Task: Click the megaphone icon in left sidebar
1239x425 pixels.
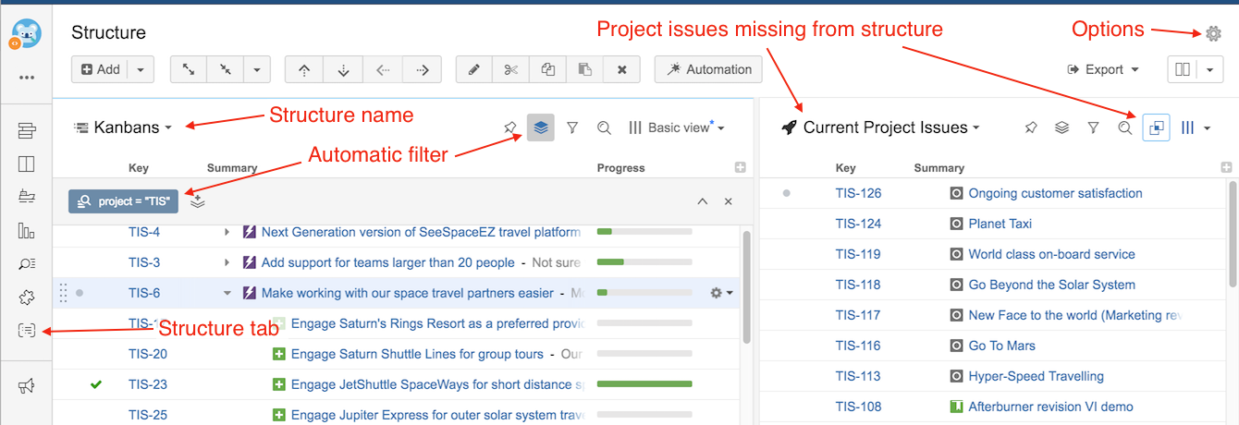Action: (x=26, y=386)
